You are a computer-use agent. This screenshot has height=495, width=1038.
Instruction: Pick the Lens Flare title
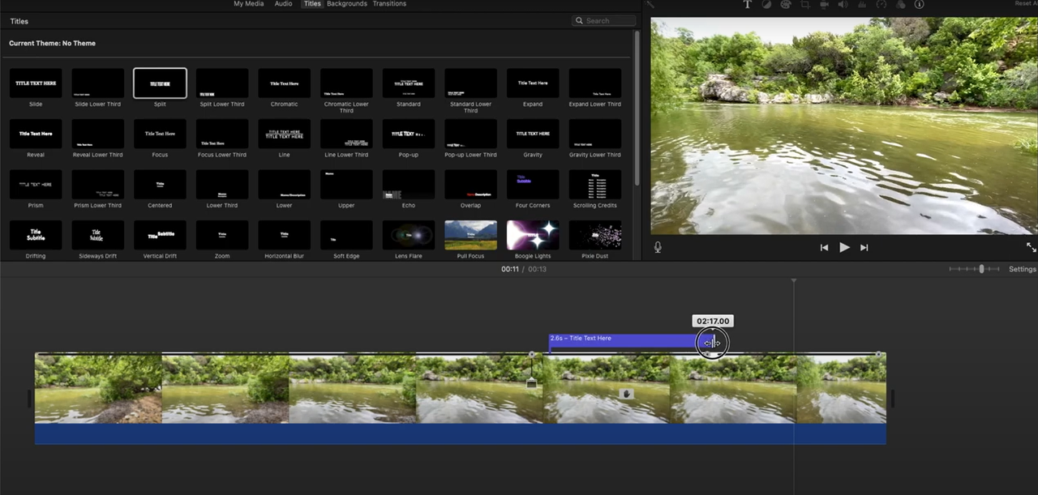click(x=409, y=235)
